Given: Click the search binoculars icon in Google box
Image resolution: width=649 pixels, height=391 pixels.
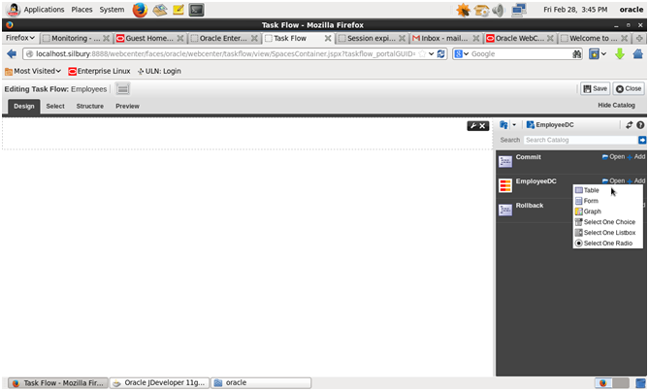Looking at the screenshot, I should [576, 54].
